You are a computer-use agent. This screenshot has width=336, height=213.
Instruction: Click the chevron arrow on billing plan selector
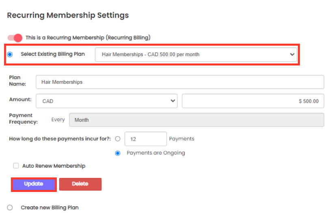pos(293,55)
